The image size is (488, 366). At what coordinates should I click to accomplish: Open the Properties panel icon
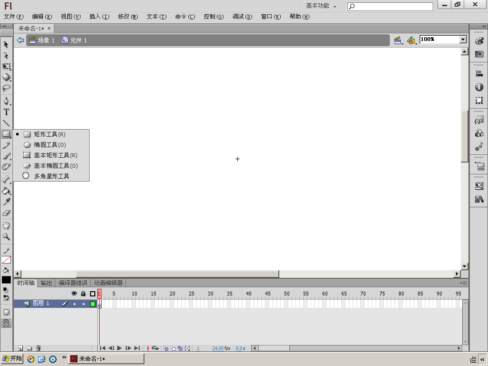[x=479, y=186]
